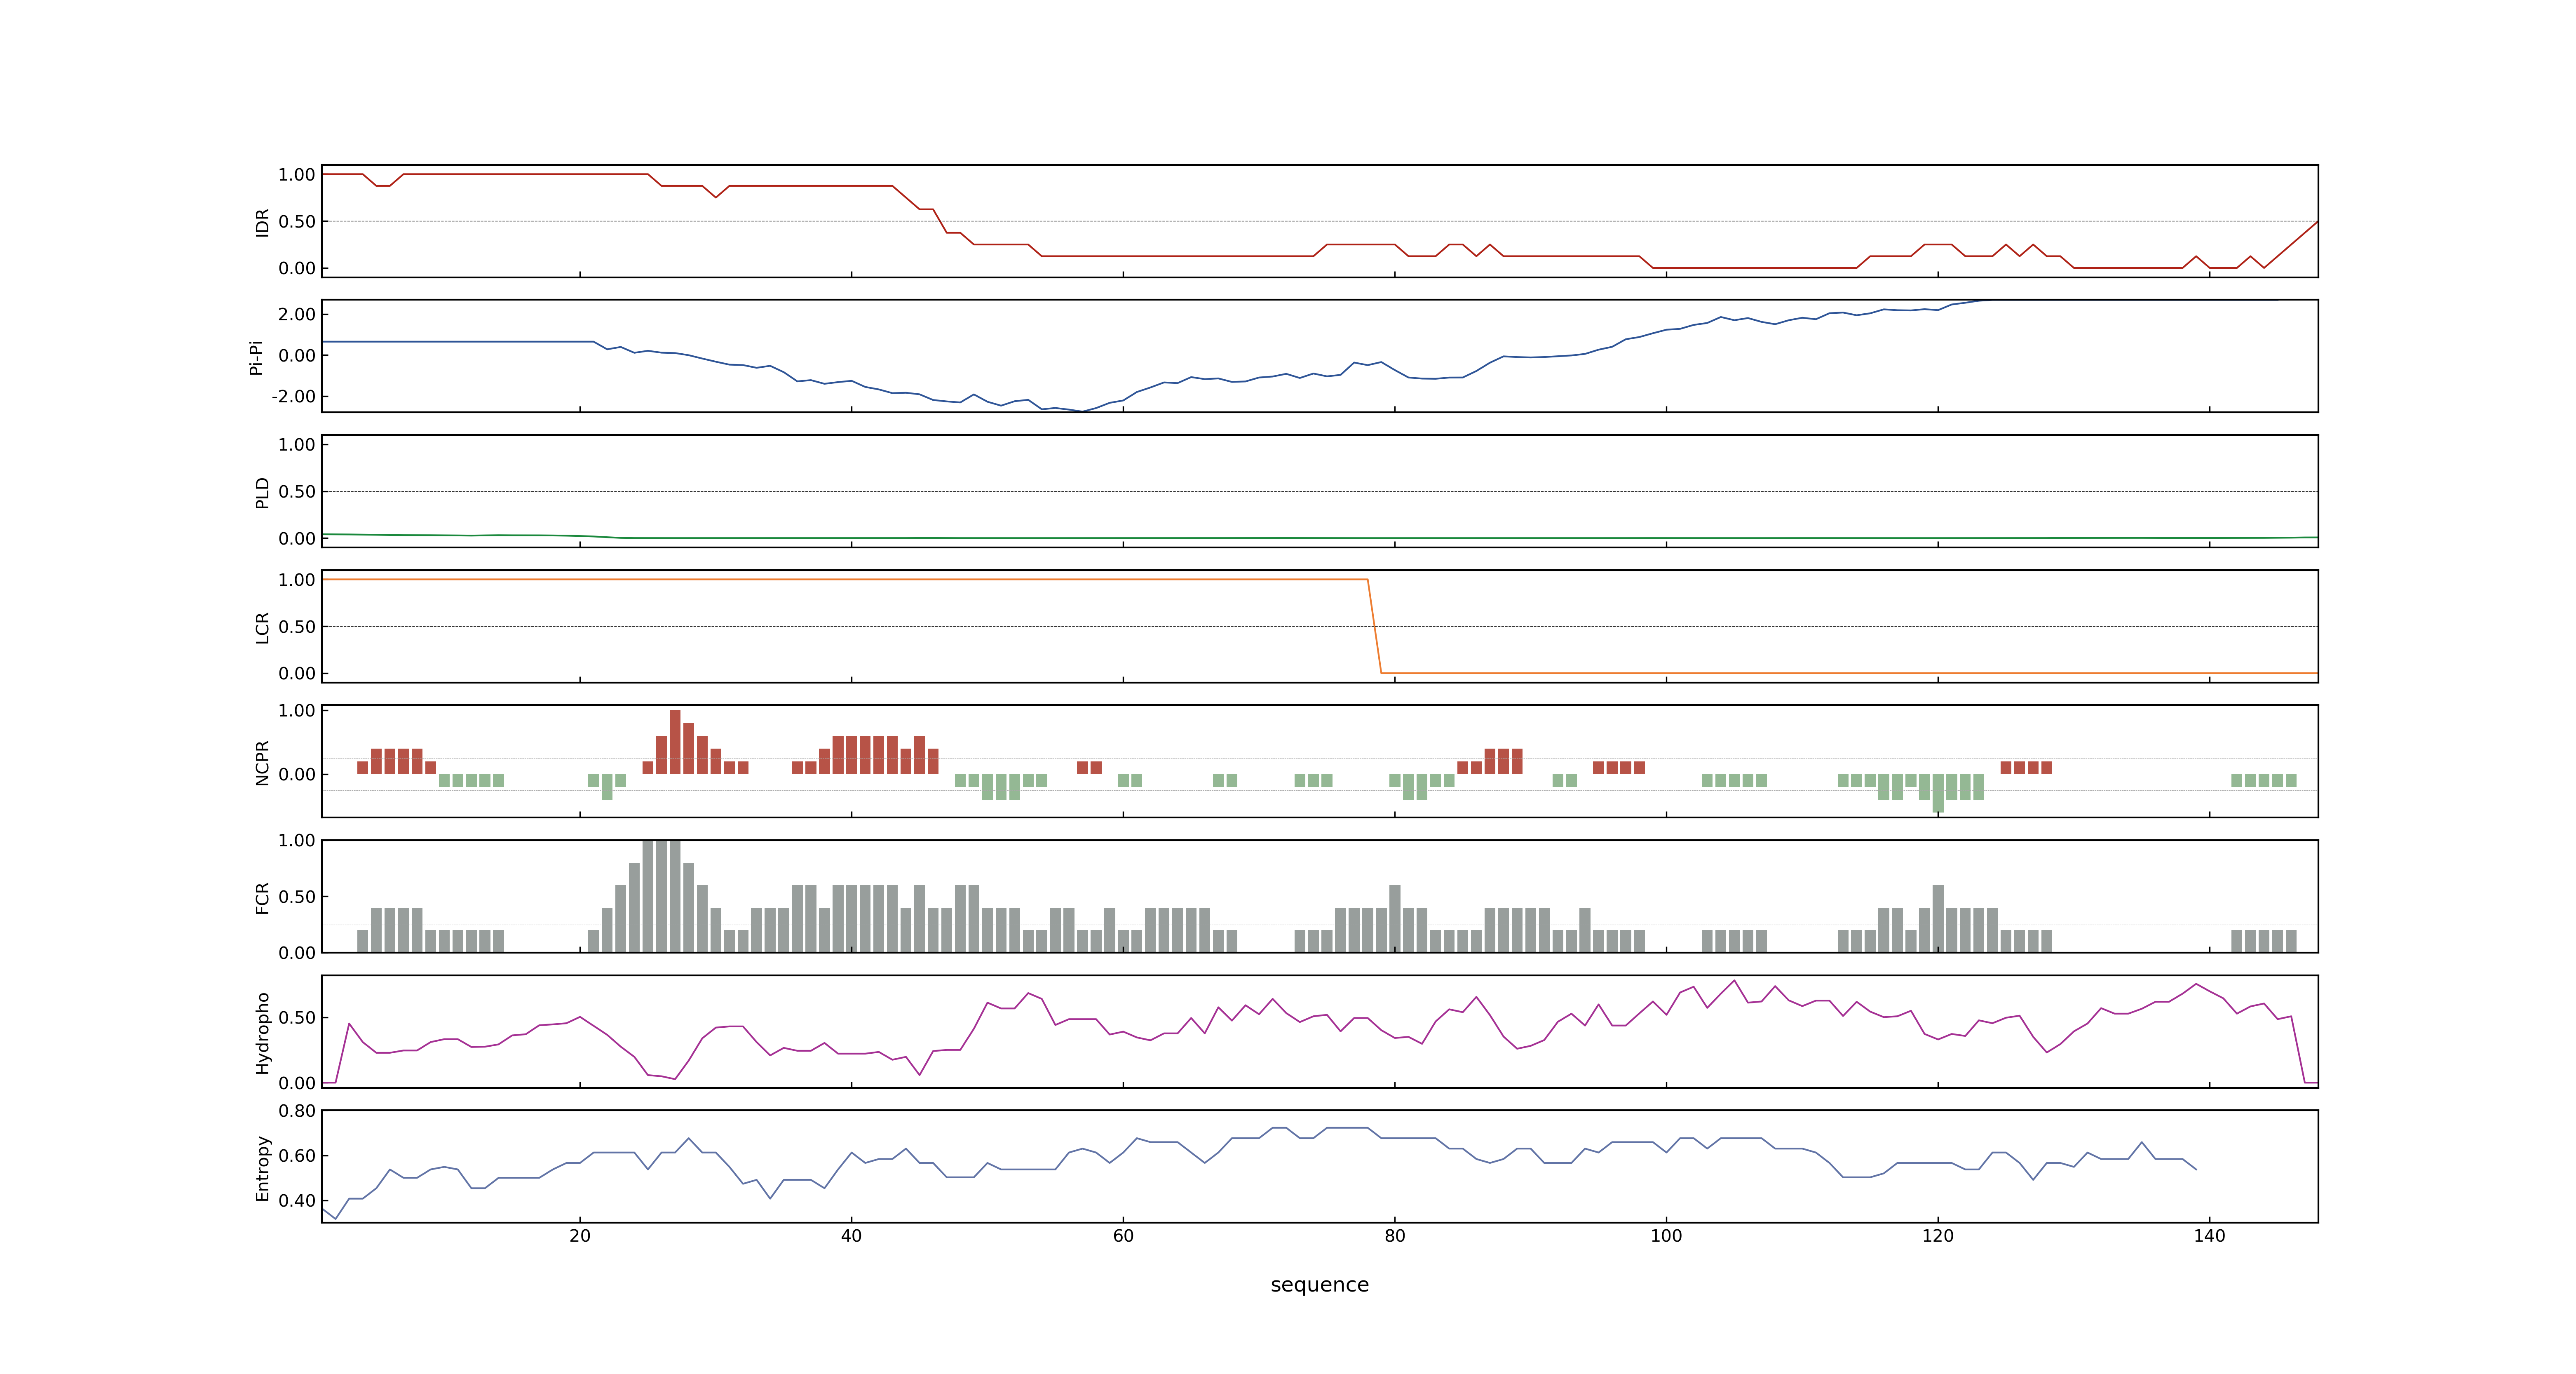This screenshot has width=2576, height=1374.
Task: Click the LCR axis label
Action: (262, 628)
